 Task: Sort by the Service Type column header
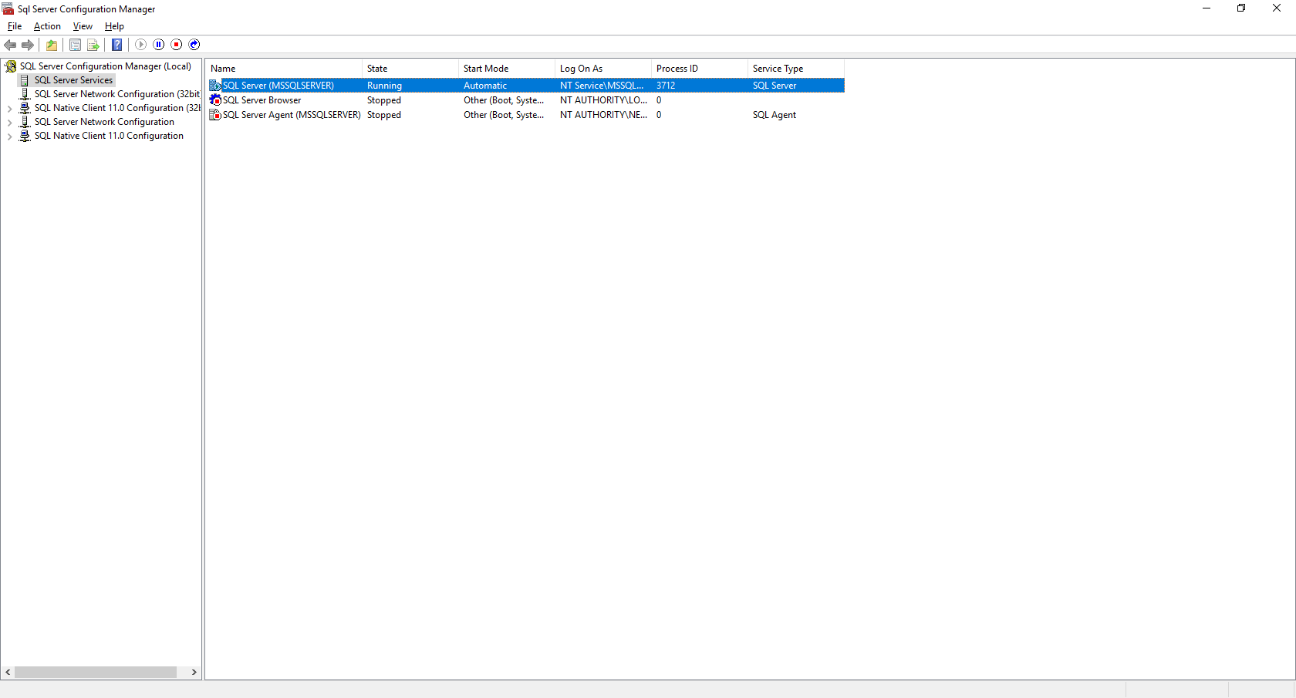tap(795, 69)
